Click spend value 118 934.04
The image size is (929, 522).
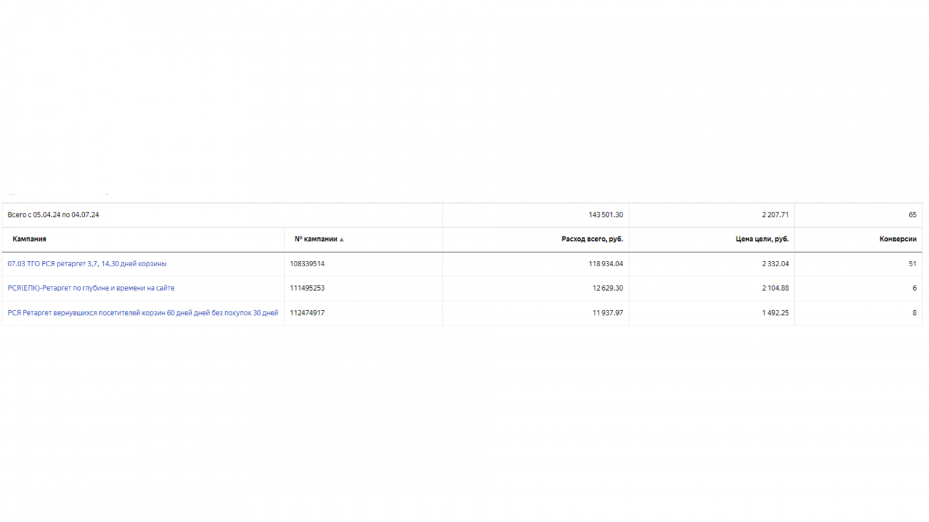[x=606, y=264]
